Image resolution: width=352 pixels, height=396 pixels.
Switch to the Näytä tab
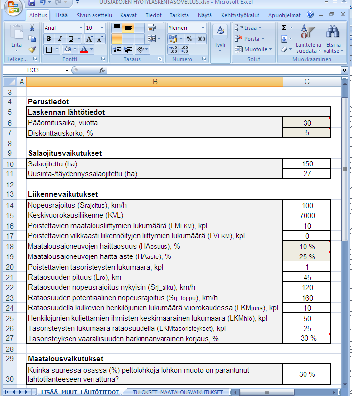pos(205,15)
